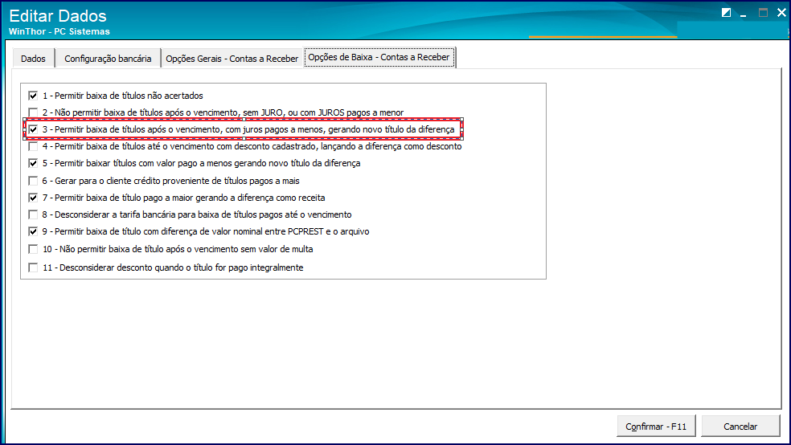Toggle option 3 juros pagos a menos checkbox
This screenshot has width=791, height=445.
33,129
